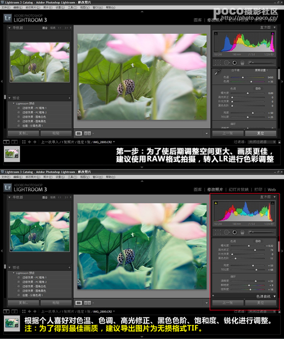
Task: Collapse 直方图 panel in upper window
Action: [275, 28]
